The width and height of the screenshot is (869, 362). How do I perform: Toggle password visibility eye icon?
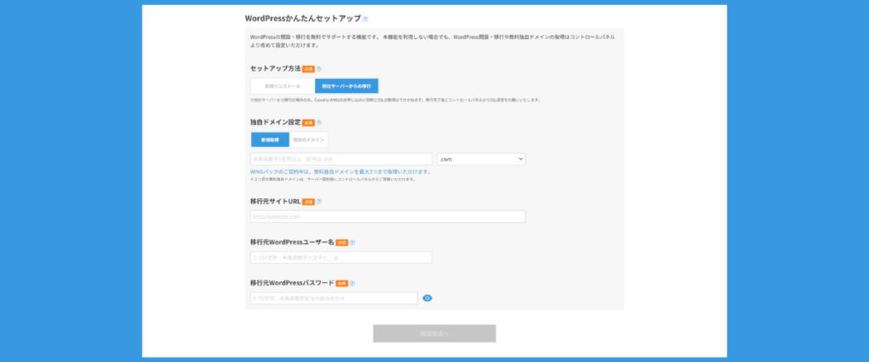[x=428, y=298]
